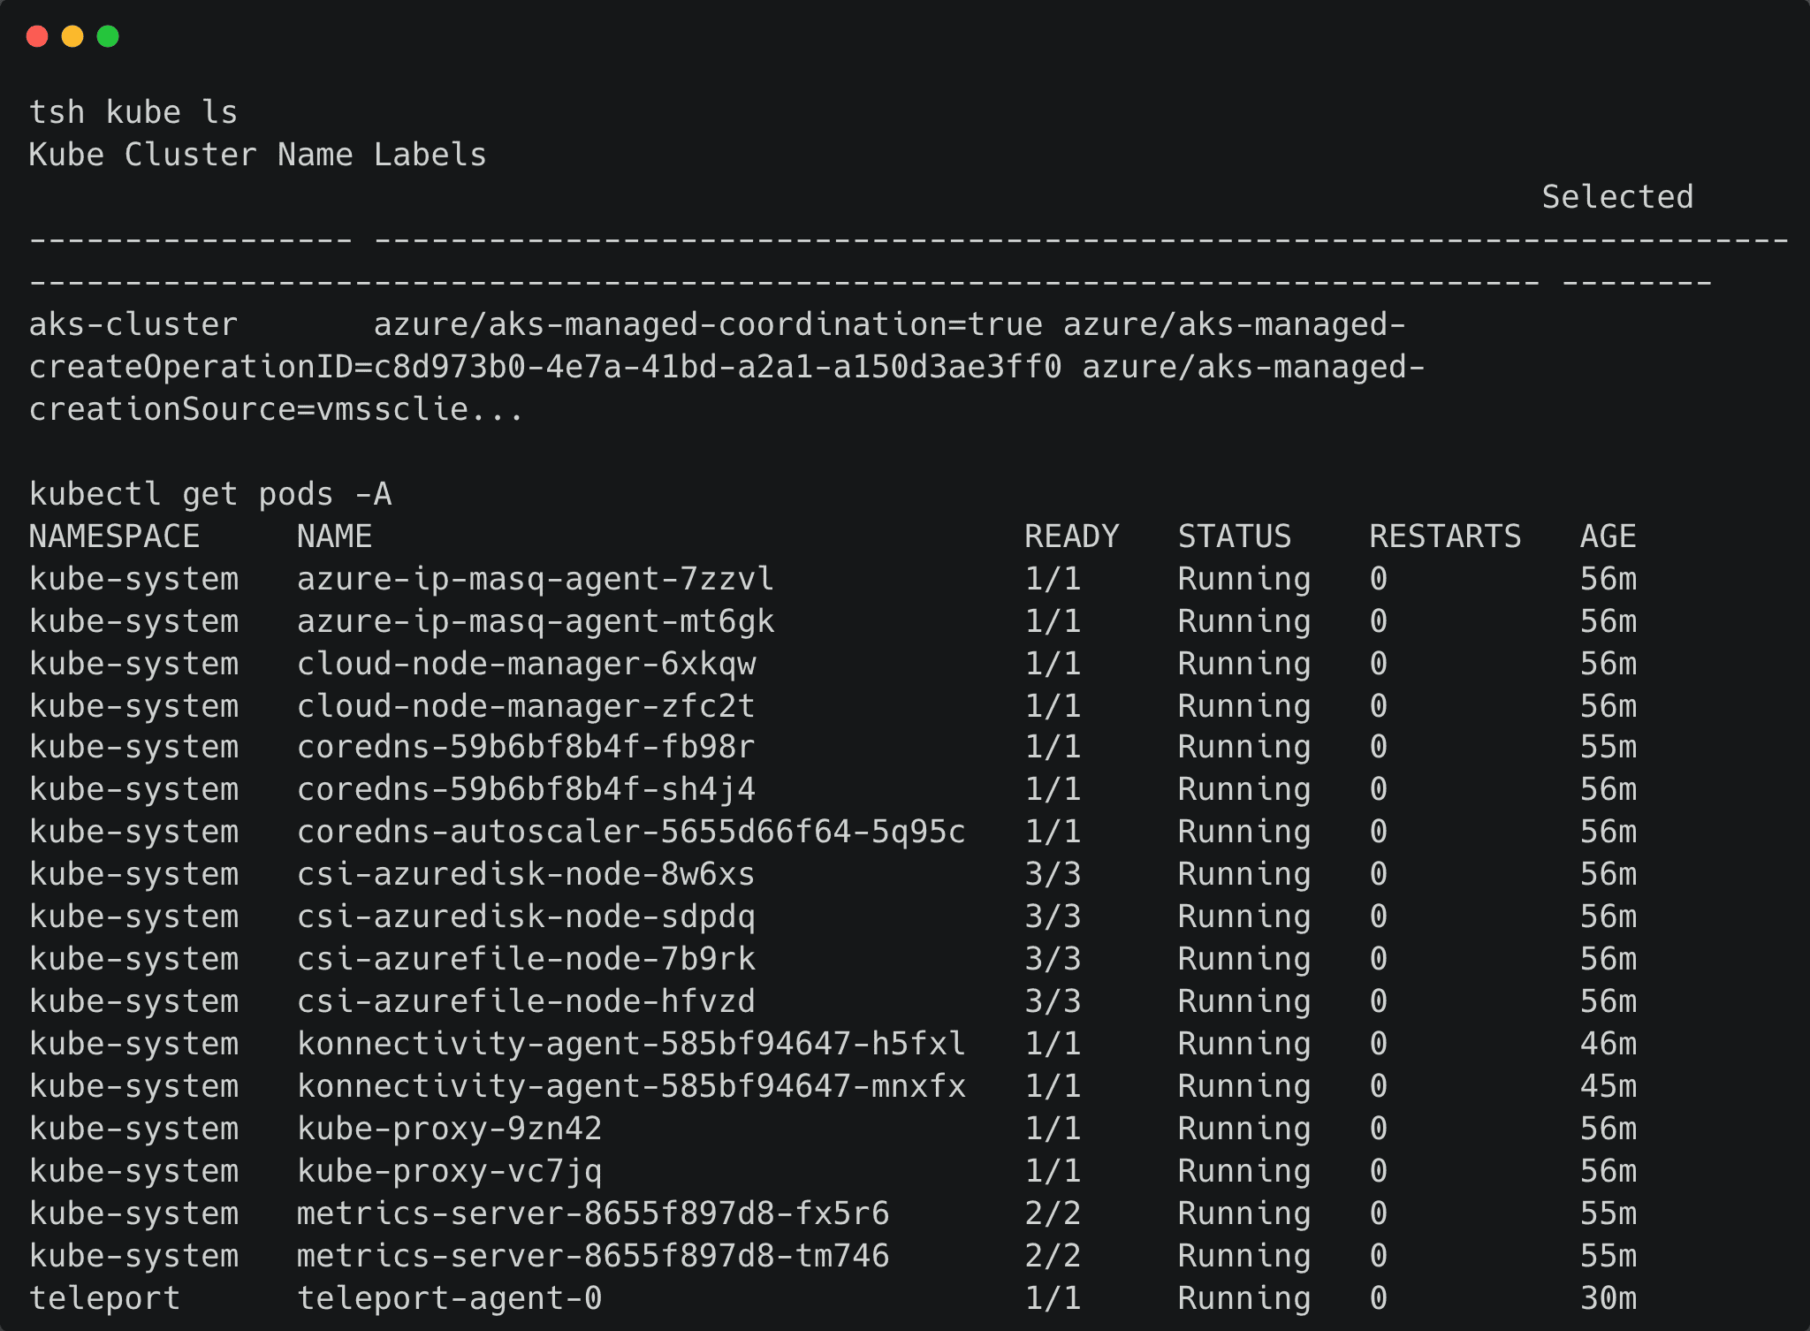Click the AGE column header
Screen dimensions: 1810x1331
(x=1608, y=536)
